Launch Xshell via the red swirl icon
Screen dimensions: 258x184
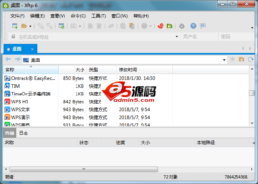161,26
